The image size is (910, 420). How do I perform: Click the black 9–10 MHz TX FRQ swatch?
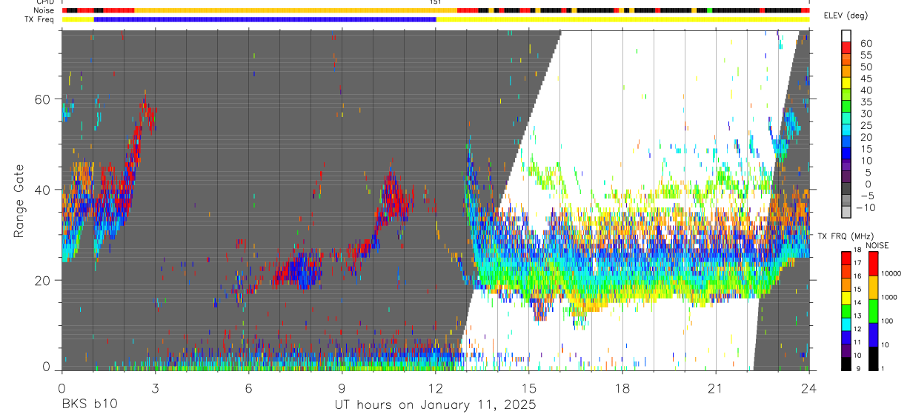click(846, 364)
